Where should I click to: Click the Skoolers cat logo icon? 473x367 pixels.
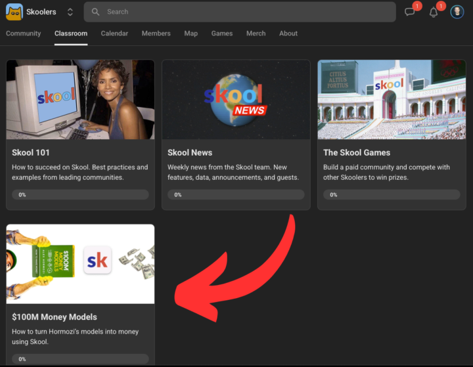14,12
